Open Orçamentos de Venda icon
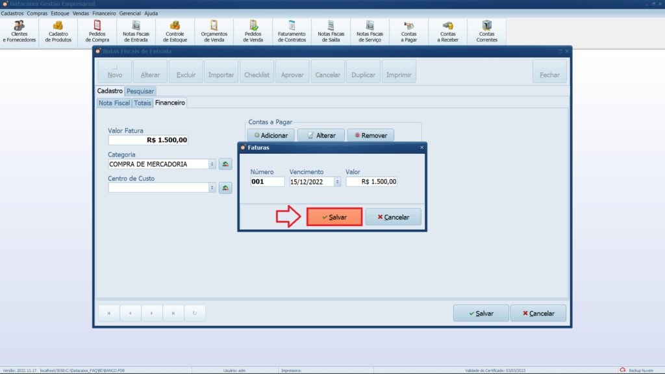The width and height of the screenshot is (665, 374). tap(214, 31)
